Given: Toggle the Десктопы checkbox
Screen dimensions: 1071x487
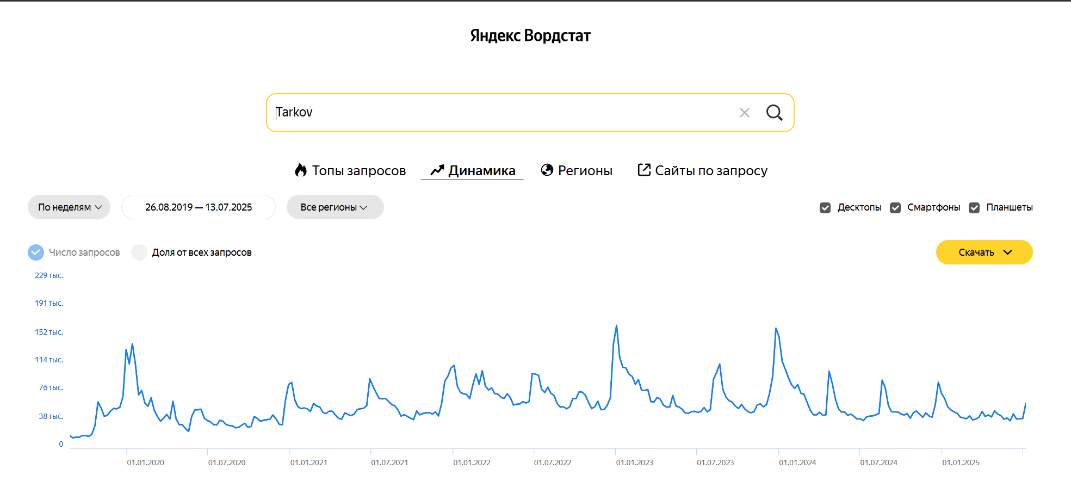Looking at the screenshot, I should pos(825,208).
